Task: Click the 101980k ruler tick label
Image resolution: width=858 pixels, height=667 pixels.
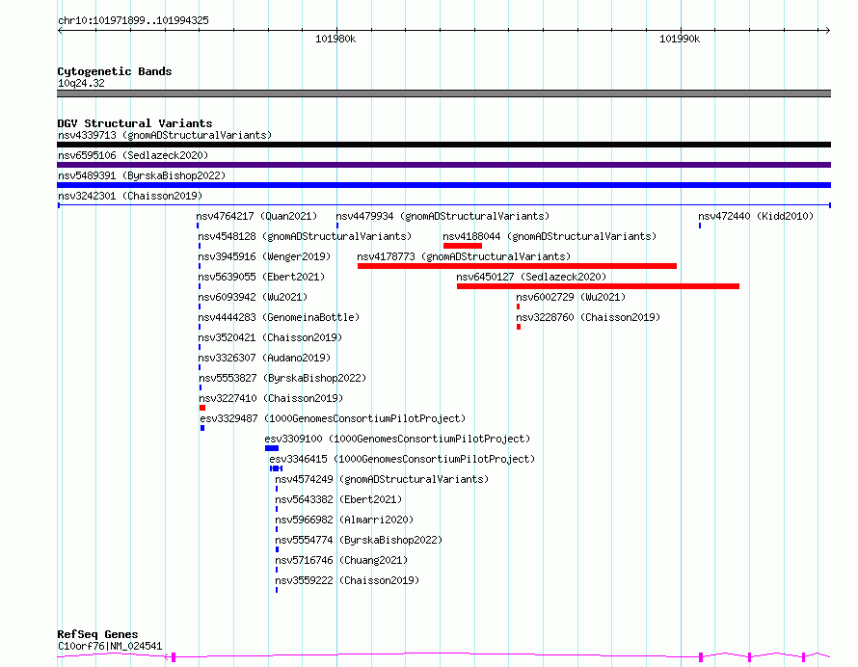Action: 335,39
